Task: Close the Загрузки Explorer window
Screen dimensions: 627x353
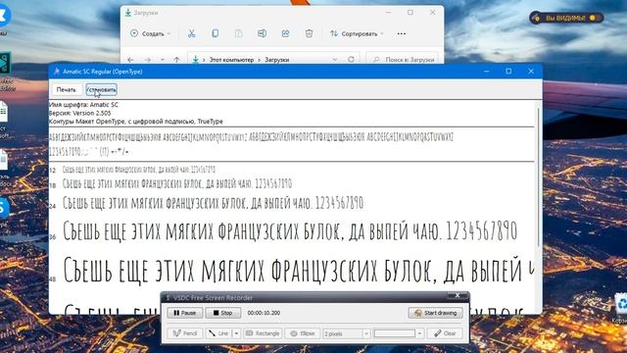Action: 433,13
